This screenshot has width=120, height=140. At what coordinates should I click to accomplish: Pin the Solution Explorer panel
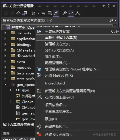[x=109, y=6]
